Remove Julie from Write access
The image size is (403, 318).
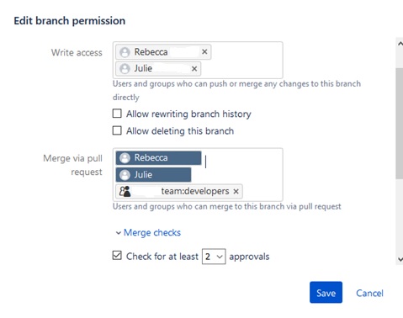click(194, 68)
